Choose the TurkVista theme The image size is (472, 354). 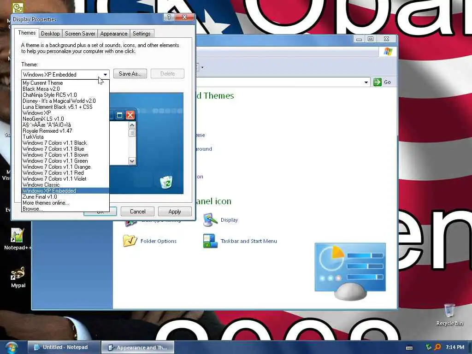(x=65, y=137)
